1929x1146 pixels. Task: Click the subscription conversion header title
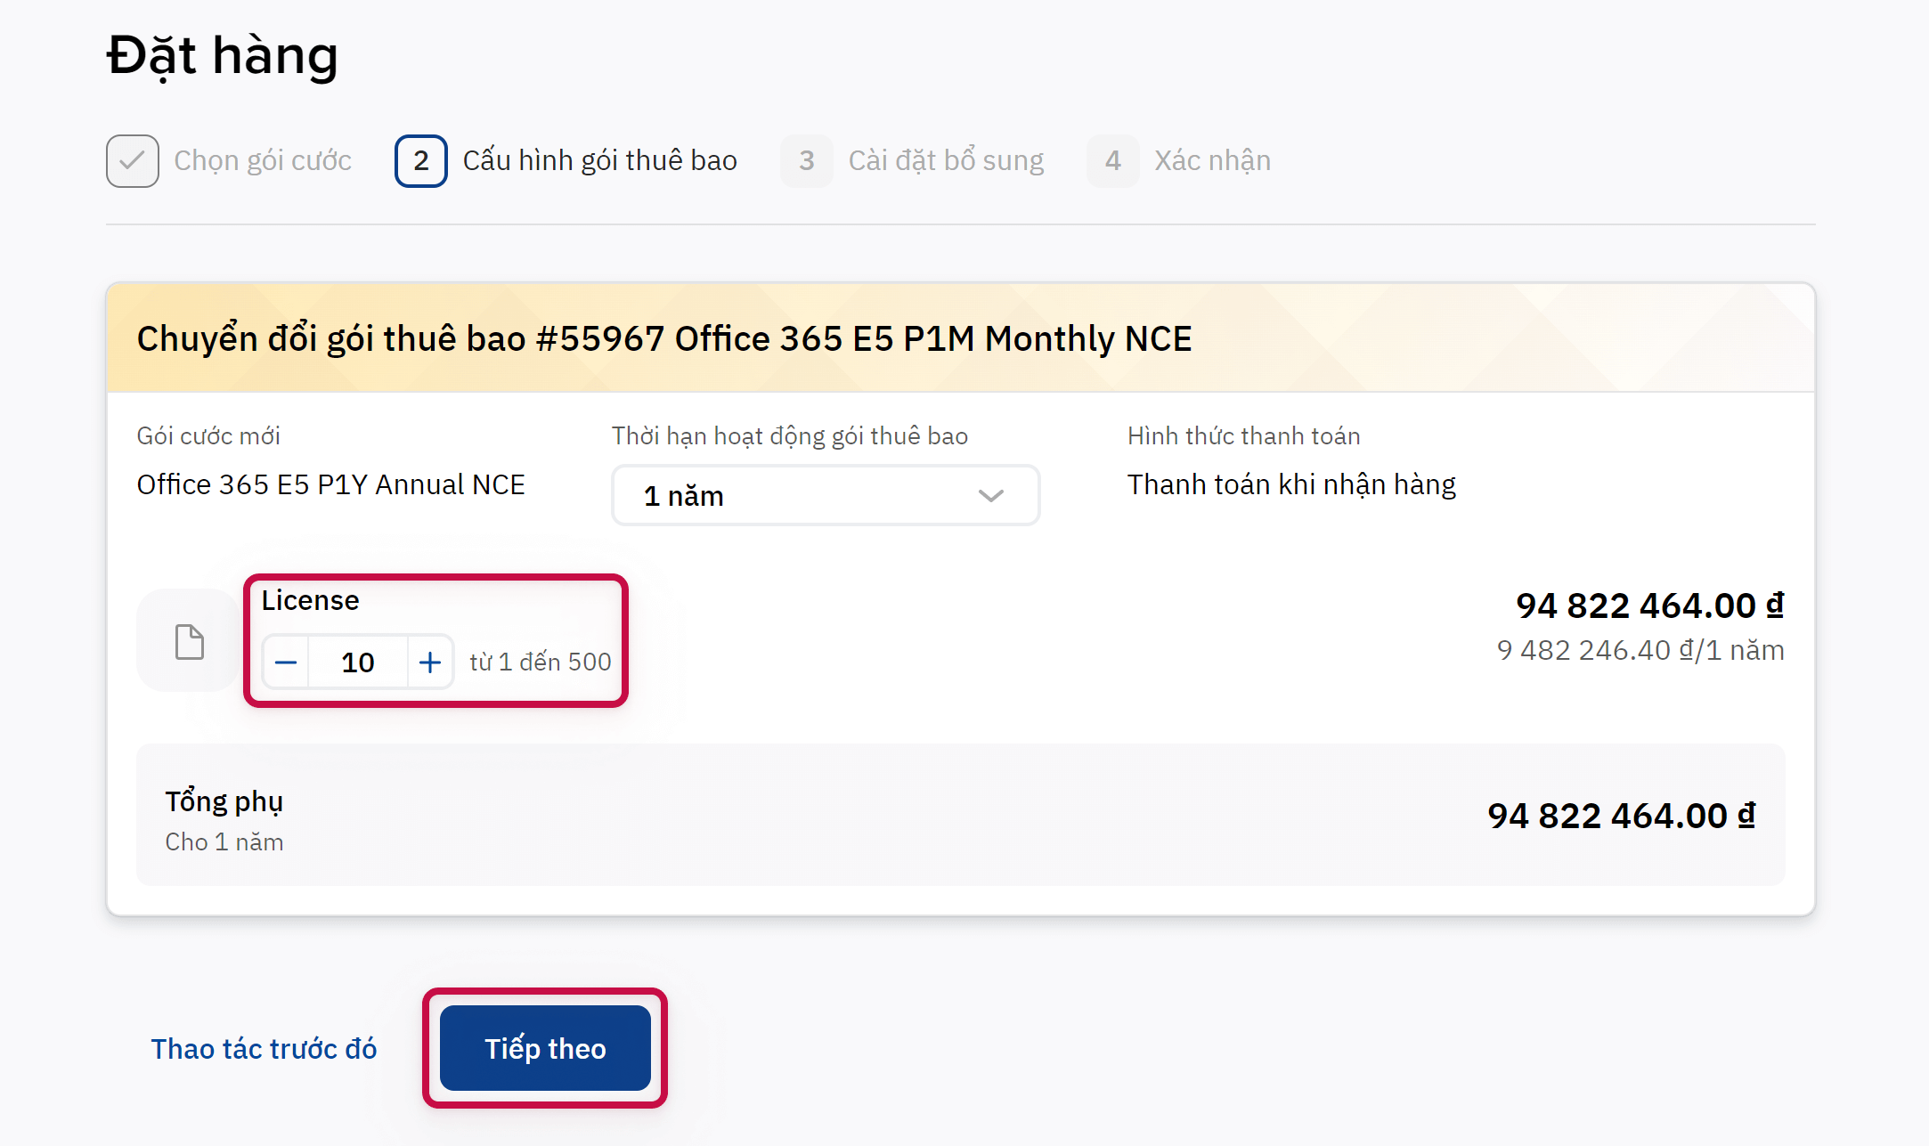point(664,339)
